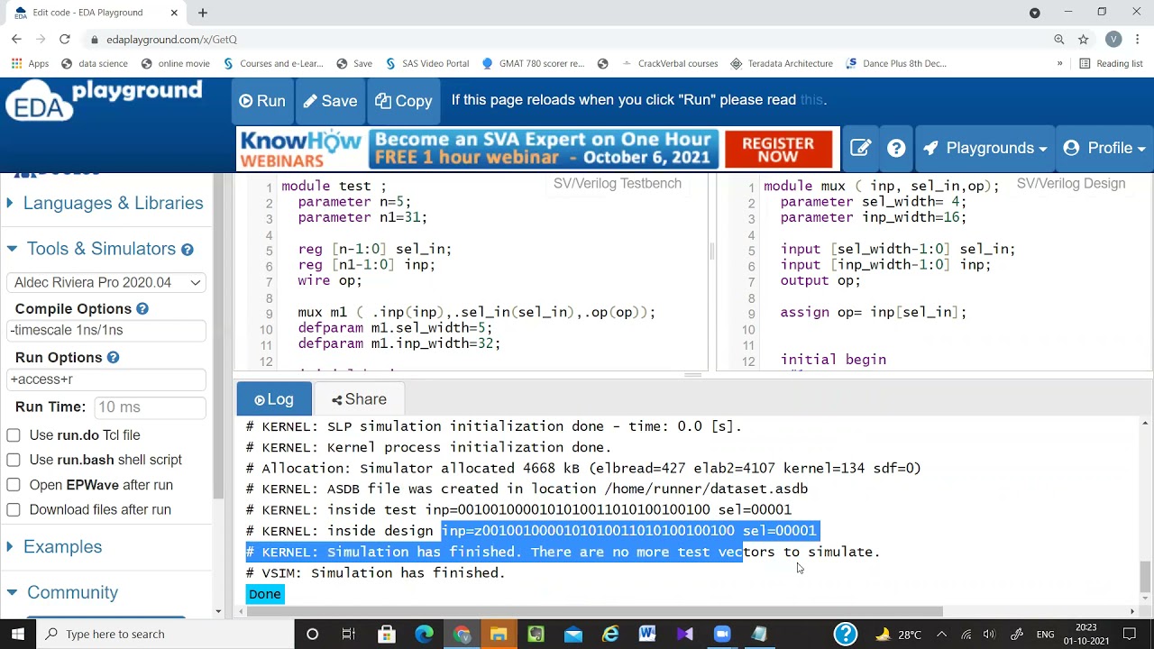
Task: Open Zoom from the taskbar
Action: click(x=722, y=635)
